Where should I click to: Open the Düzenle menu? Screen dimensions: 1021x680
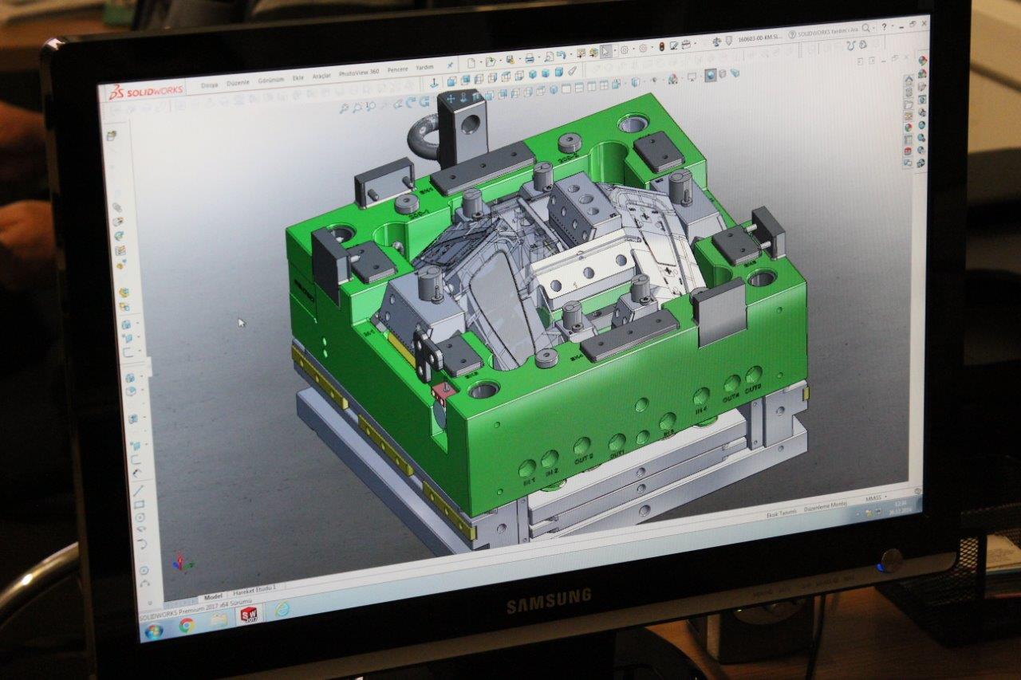[x=238, y=83]
